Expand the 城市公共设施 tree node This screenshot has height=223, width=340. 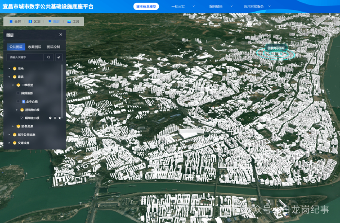(x=9, y=134)
